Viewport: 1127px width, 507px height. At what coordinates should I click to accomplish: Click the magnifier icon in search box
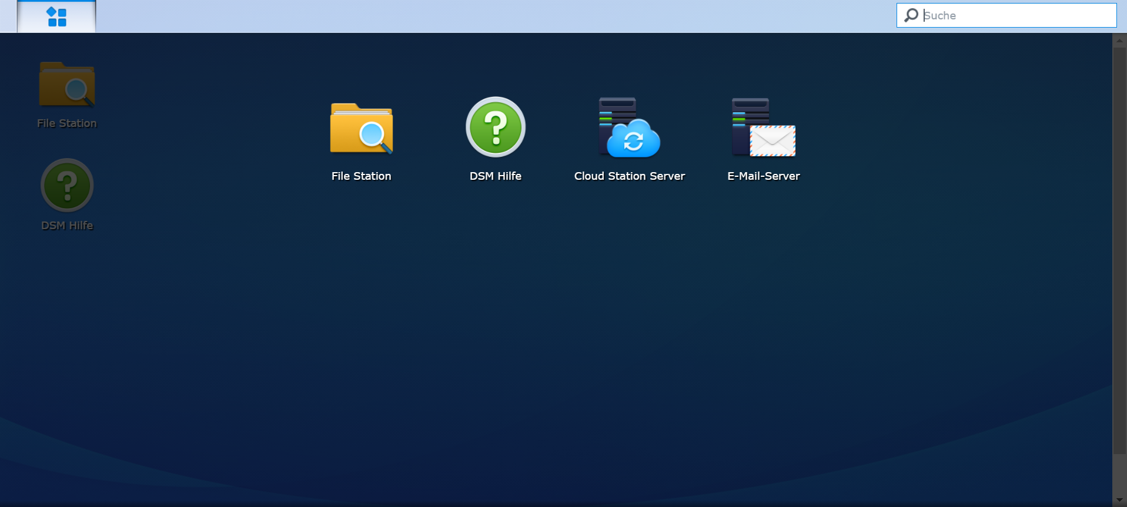(x=911, y=15)
